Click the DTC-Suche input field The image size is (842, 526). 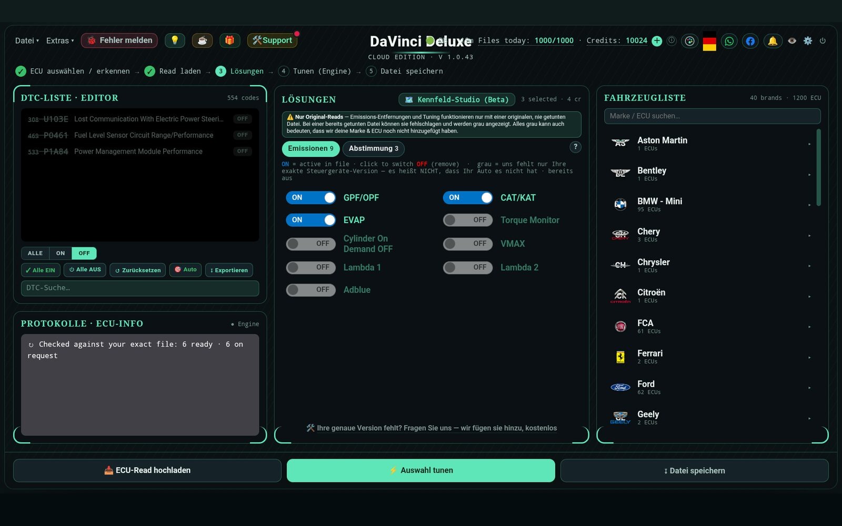pyautogui.click(x=140, y=288)
